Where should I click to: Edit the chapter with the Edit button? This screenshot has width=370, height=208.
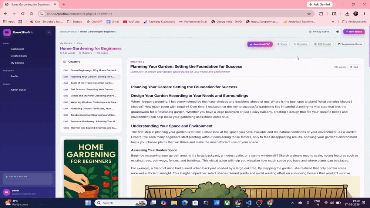(x=354, y=67)
